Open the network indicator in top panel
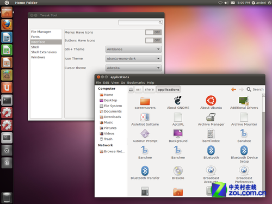The width and height of the screenshot is (272, 204). pos(220,3)
